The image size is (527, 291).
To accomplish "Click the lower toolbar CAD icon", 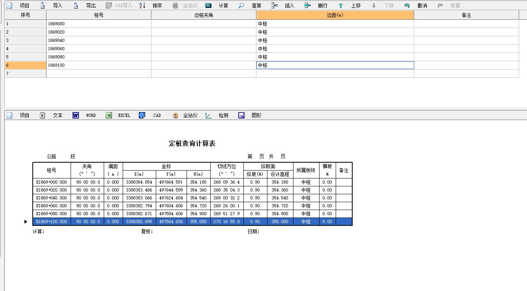I will pyautogui.click(x=142, y=115).
